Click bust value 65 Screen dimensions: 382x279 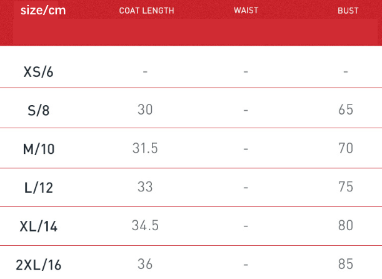click(x=346, y=109)
